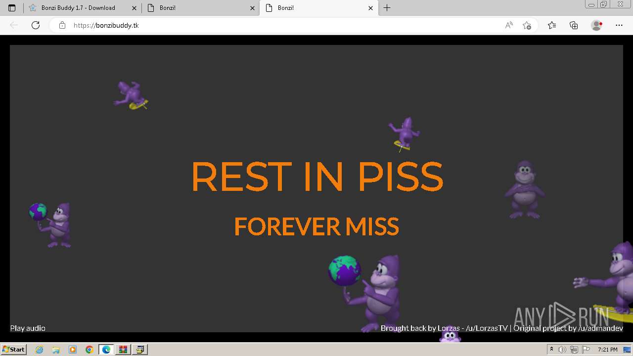
Task: Open the media player taskbar icon
Action: pos(73,350)
